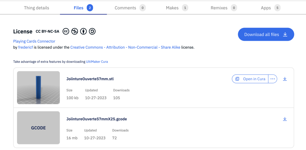Switch to the Thing details tab
Screen dimensions: 306x150
[x=36, y=8]
